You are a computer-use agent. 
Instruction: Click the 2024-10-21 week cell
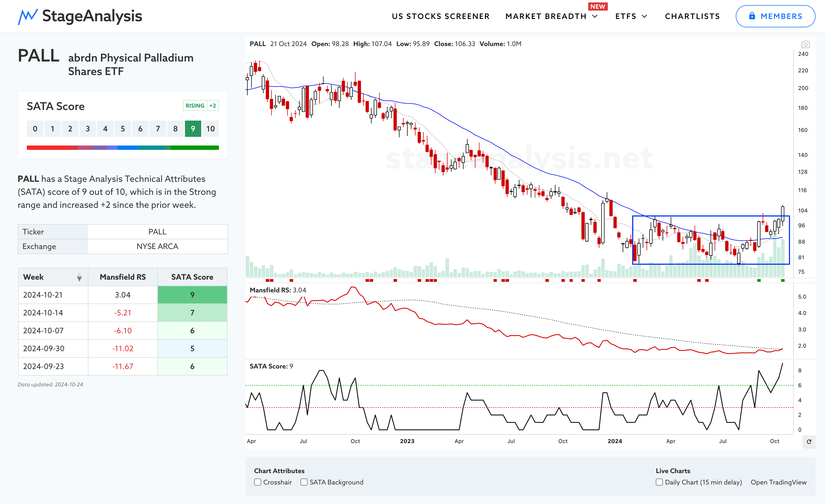[53, 295]
